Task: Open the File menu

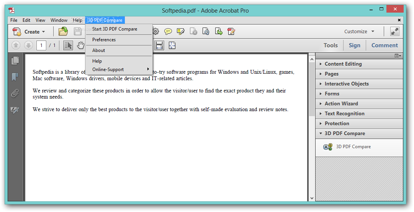Action: [x=14, y=20]
